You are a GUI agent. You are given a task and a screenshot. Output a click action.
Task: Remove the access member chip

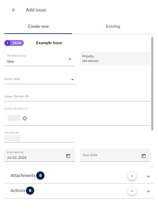pyautogui.click(x=25, y=118)
